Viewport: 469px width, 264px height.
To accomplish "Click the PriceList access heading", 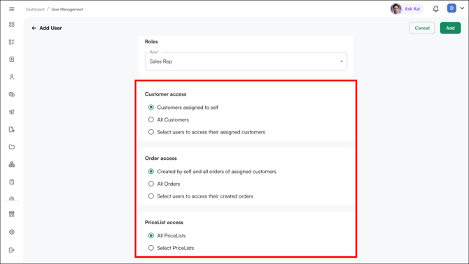I will 164,223.
